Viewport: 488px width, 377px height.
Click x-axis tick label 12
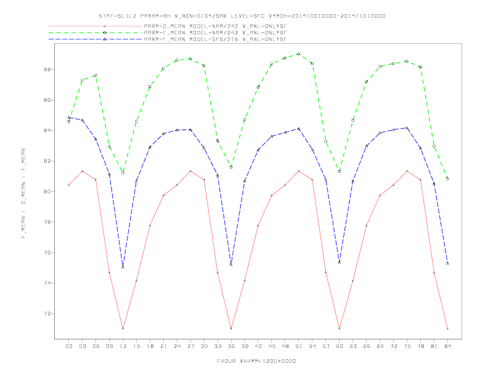123,346
